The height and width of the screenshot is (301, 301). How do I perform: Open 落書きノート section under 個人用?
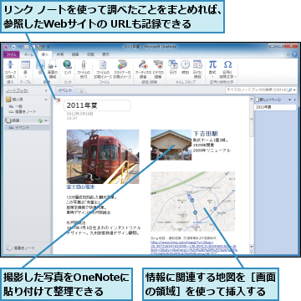tap(23, 112)
